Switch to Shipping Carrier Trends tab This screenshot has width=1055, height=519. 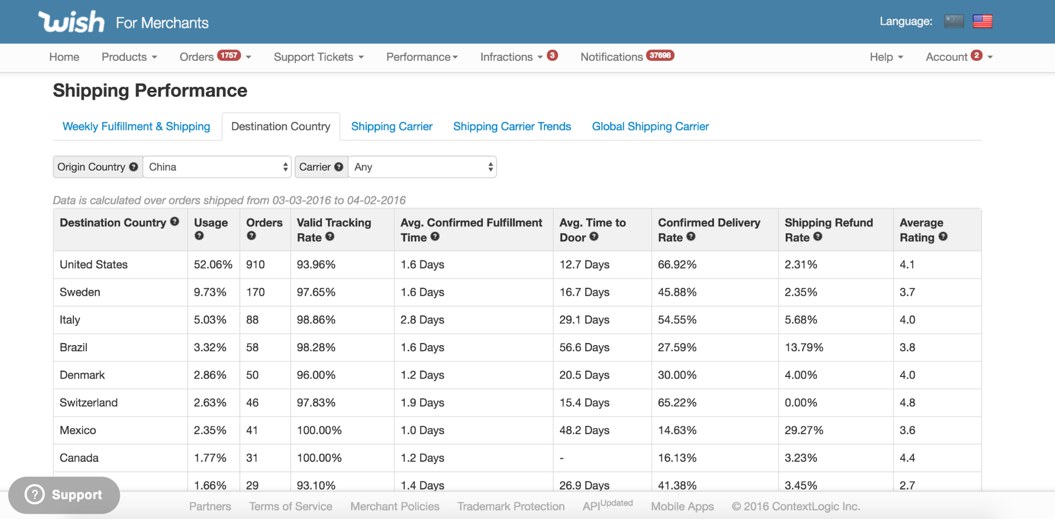512,127
